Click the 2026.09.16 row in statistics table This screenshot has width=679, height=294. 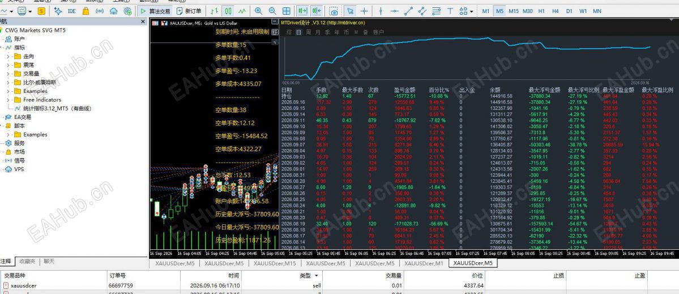pos(479,102)
